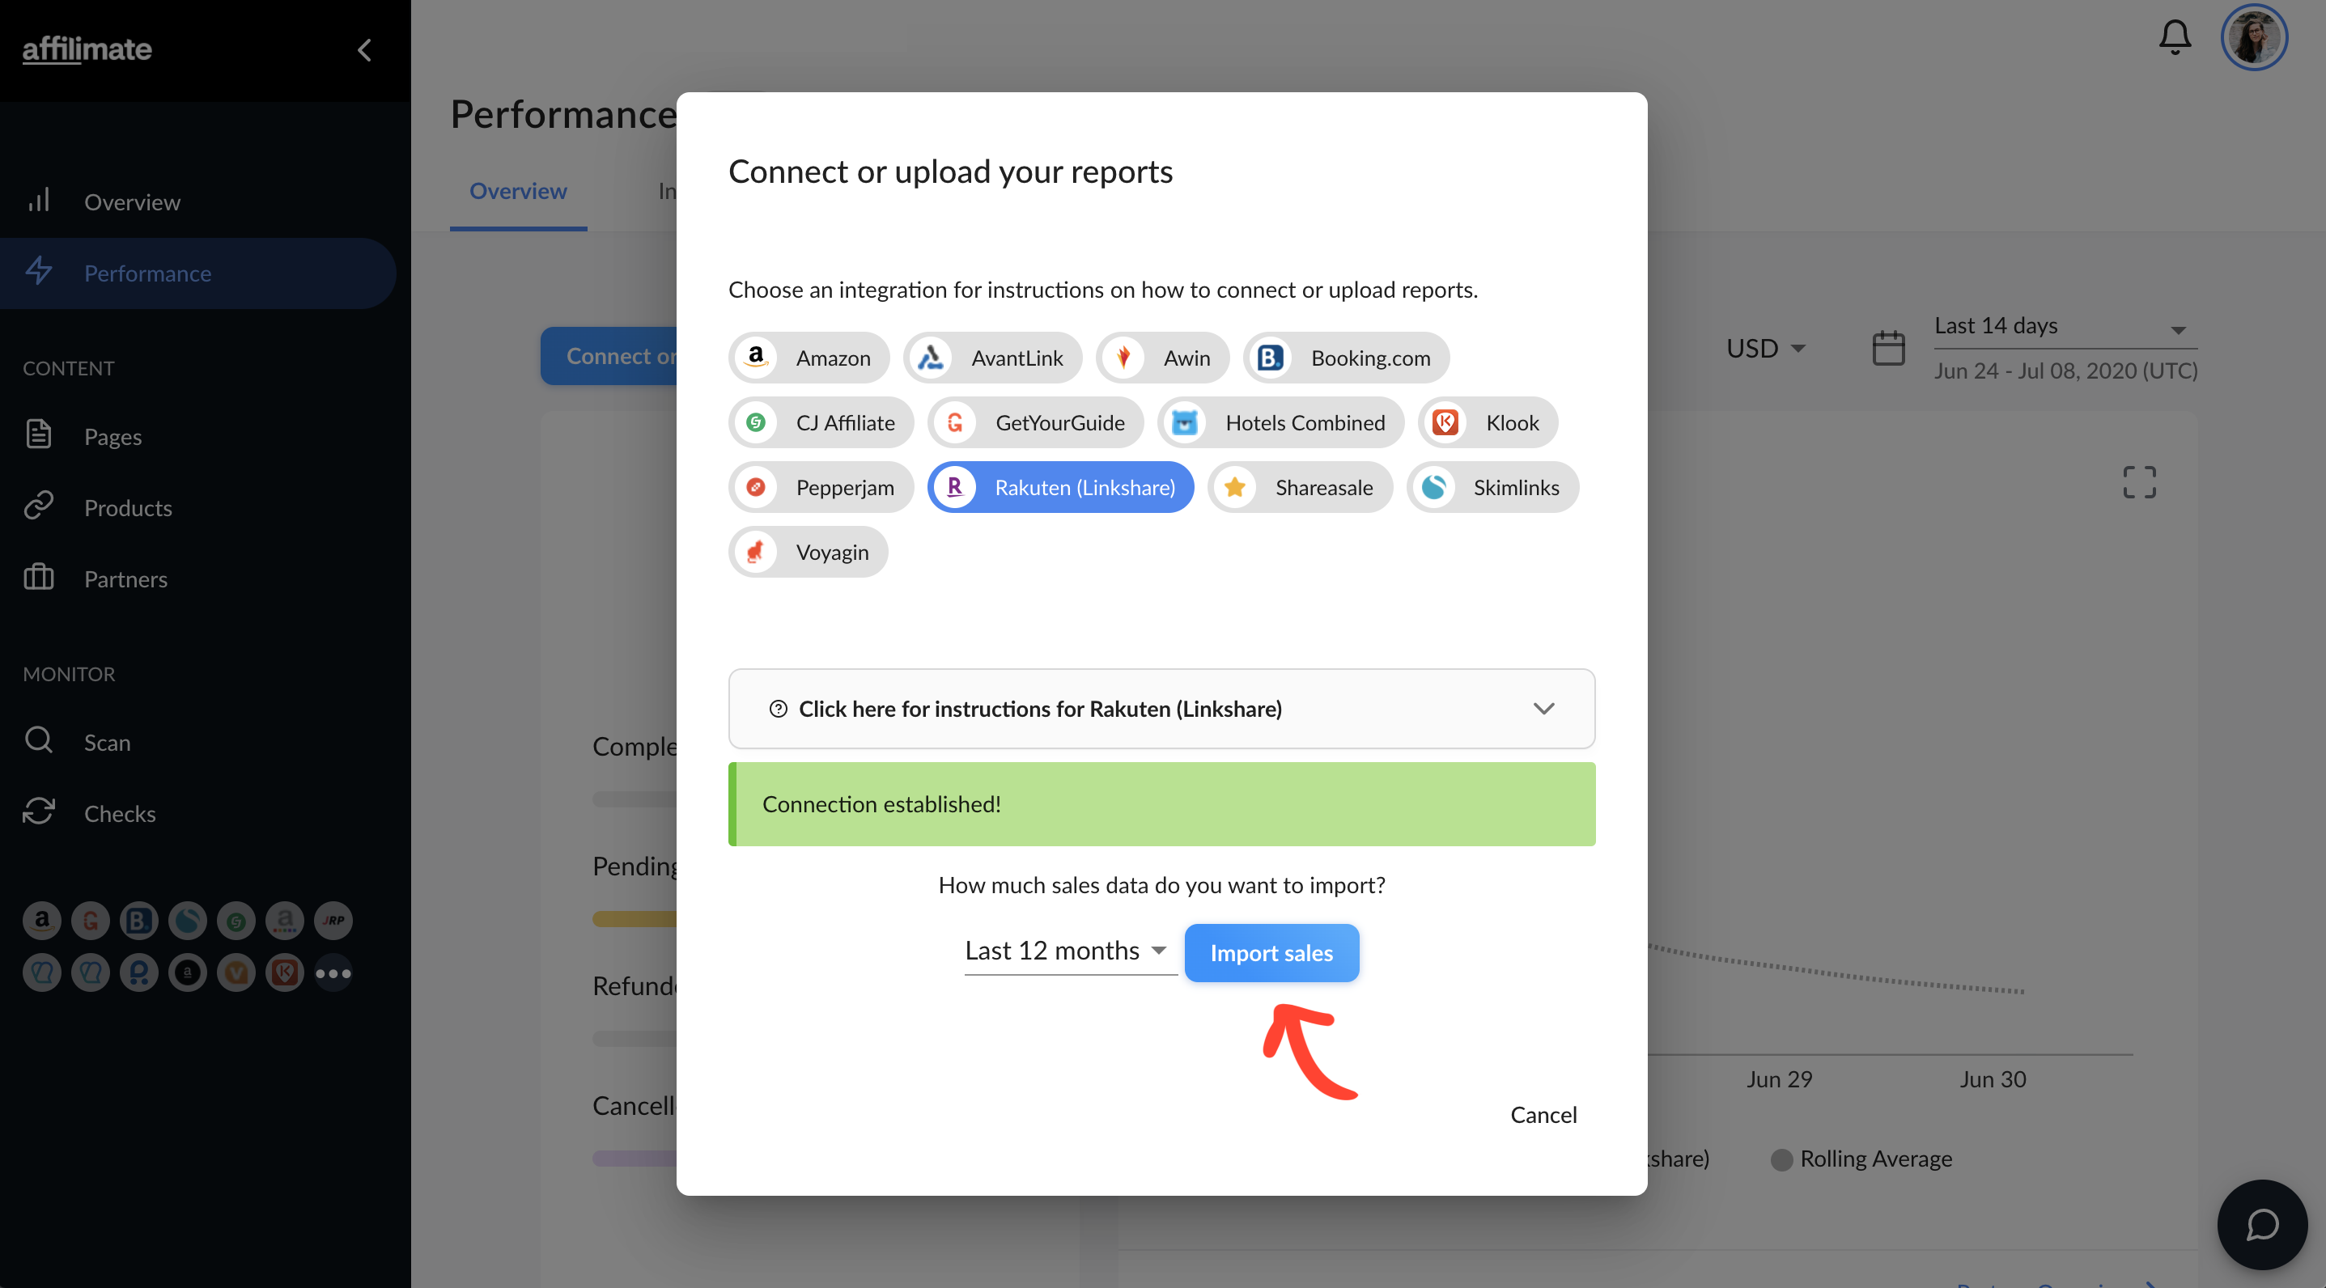Pick the Skimlinks integration chip

(1492, 487)
